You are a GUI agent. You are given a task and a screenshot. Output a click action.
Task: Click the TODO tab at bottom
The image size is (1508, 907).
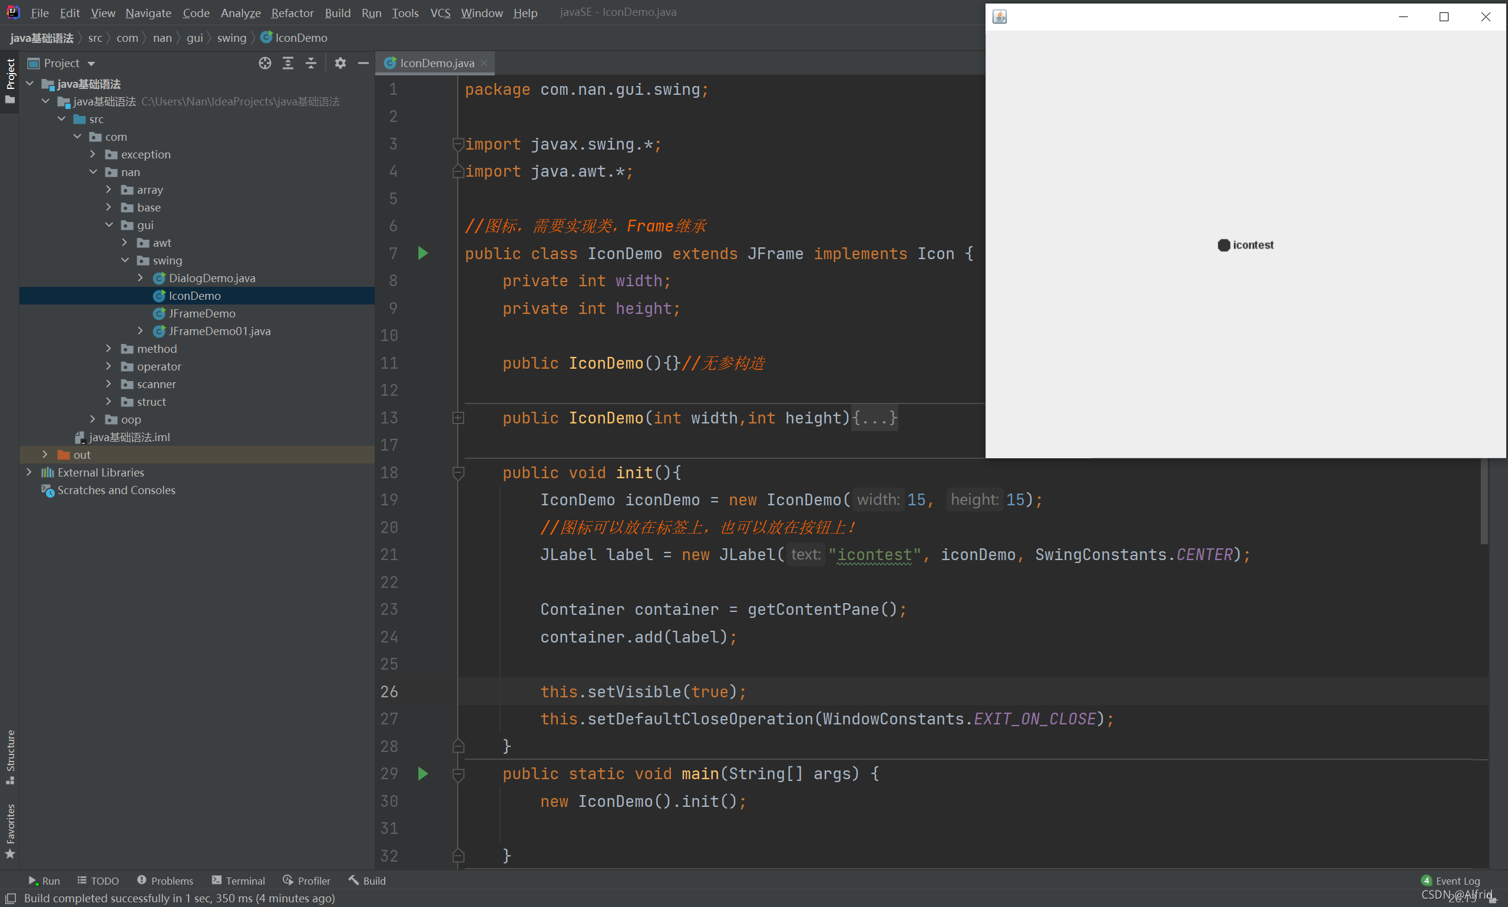tap(97, 880)
